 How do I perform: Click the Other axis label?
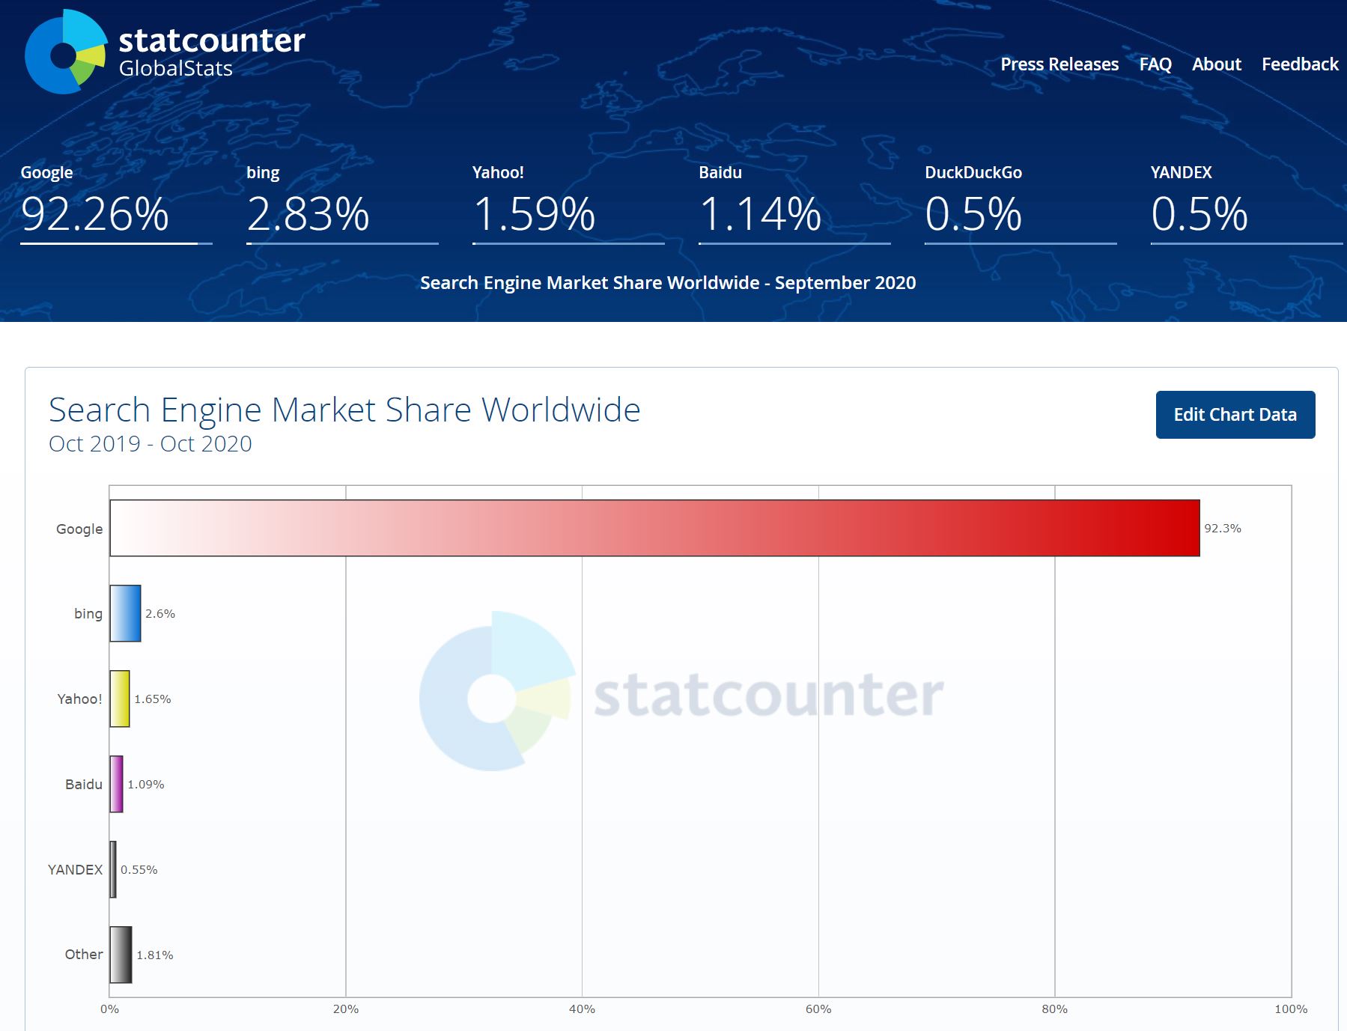[x=84, y=954]
